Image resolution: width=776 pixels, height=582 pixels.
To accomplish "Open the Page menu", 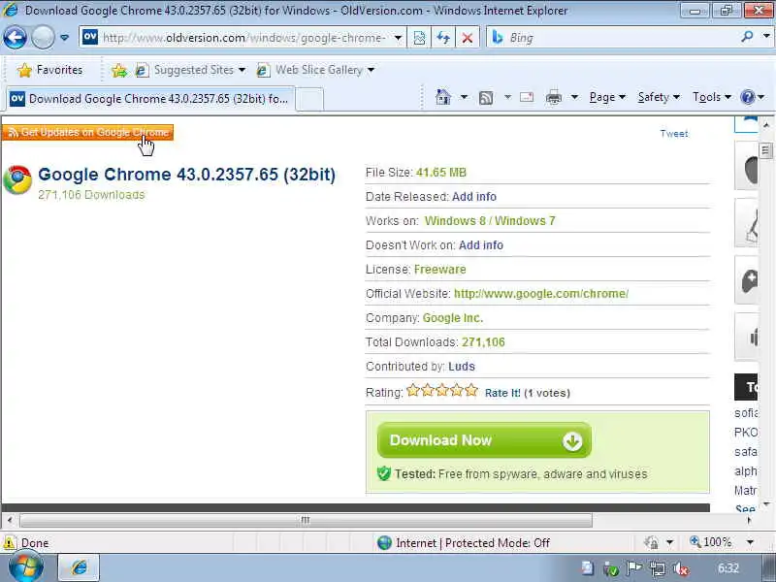I will click(607, 97).
